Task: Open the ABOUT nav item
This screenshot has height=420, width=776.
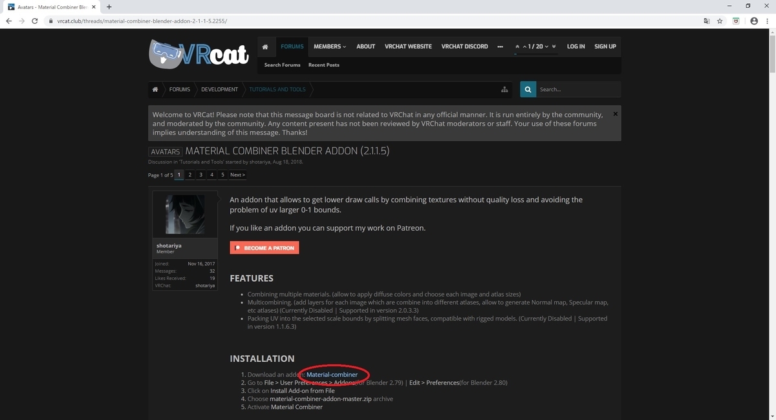Action: point(365,47)
